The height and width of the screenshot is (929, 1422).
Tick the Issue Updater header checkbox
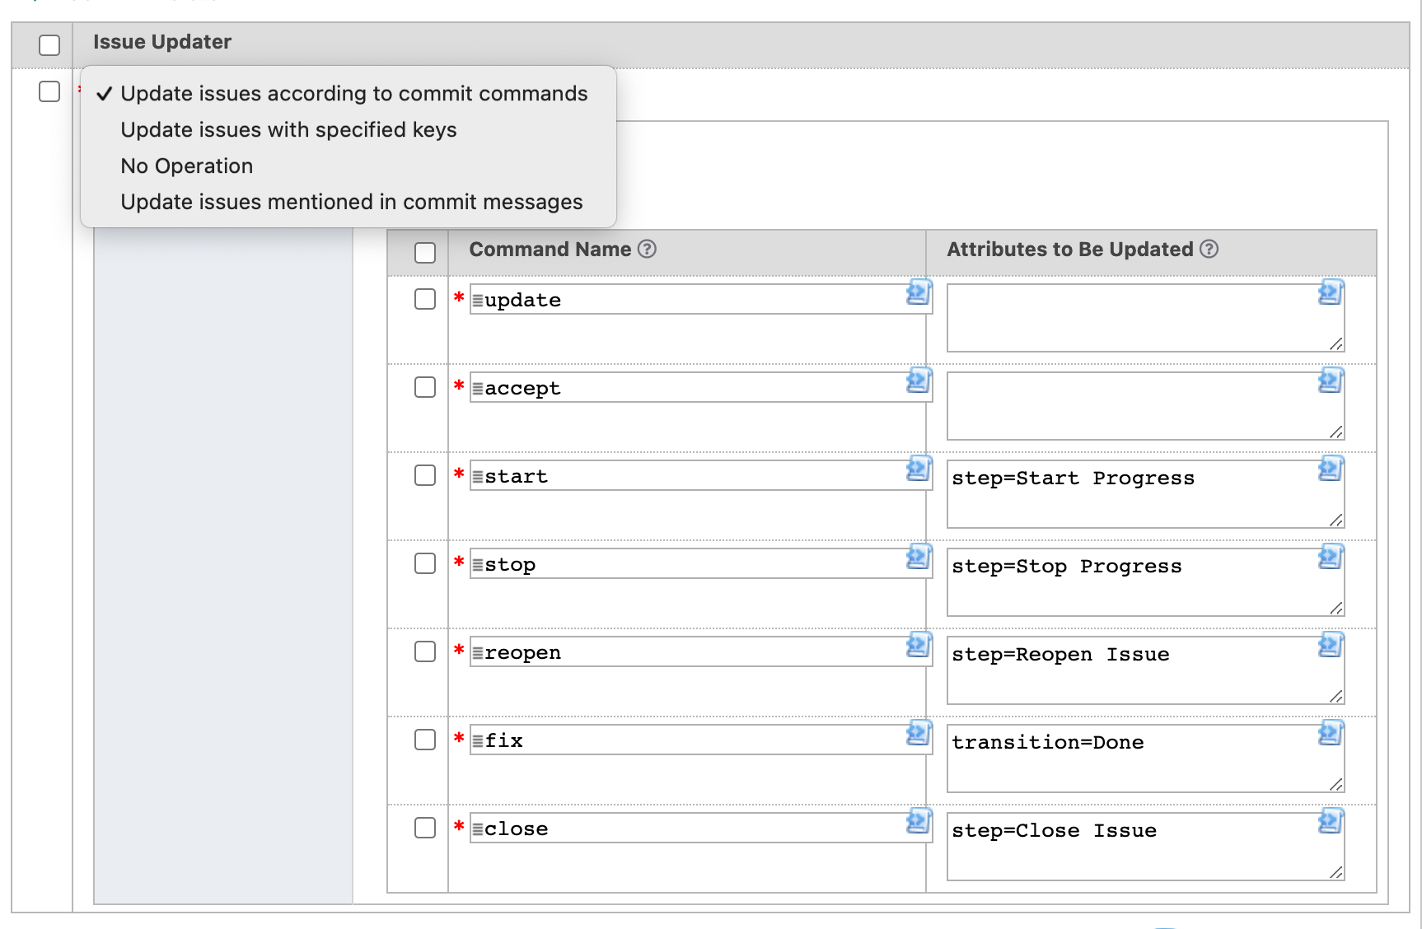pyautogui.click(x=49, y=45)
